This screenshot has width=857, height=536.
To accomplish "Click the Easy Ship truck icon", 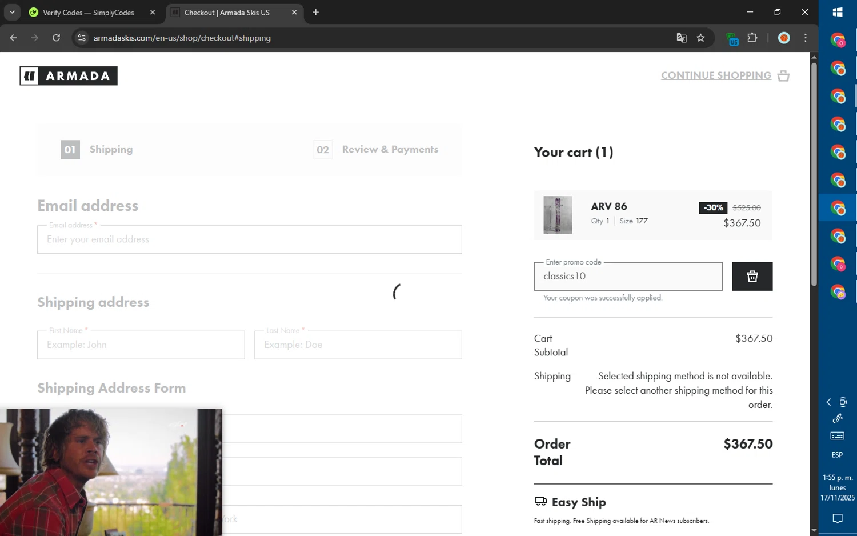I will click(x=540, y=502).
